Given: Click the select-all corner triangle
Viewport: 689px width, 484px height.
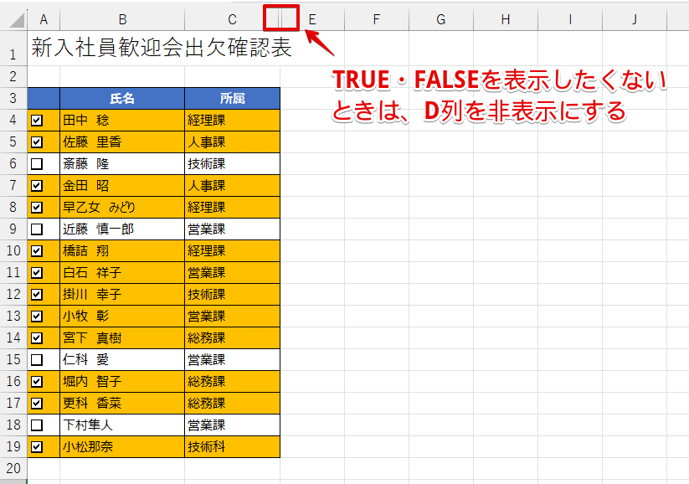Looking at the screenshot, I should point(17,20).
